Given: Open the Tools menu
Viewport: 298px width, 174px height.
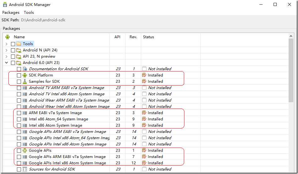Looking at the screenshot, I should [x=29, y=13].
